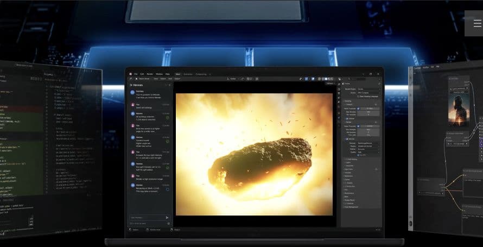
Task: Open the denoise Quality dropdown
Action: (x=368, y=152)
